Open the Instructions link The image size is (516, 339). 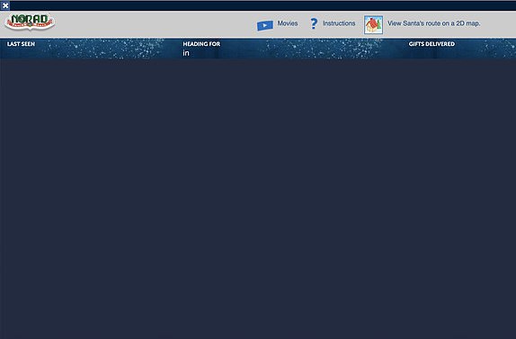pyautogui.click(x=339, y=23)
